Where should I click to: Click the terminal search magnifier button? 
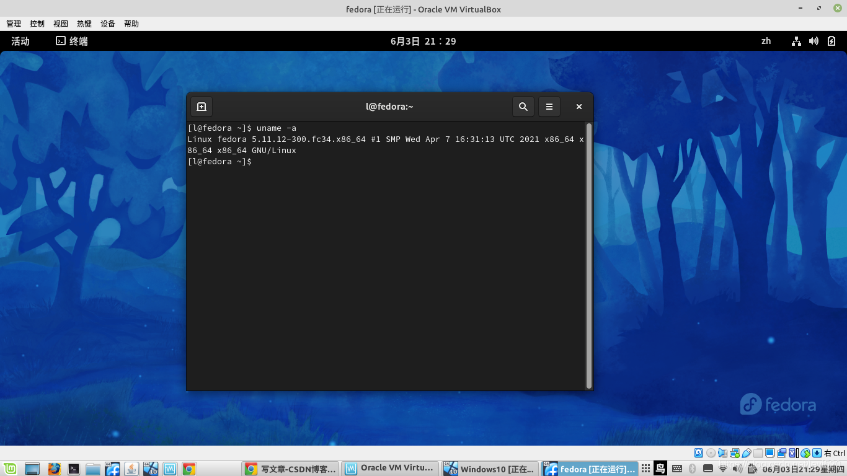(x=523, y=107)
